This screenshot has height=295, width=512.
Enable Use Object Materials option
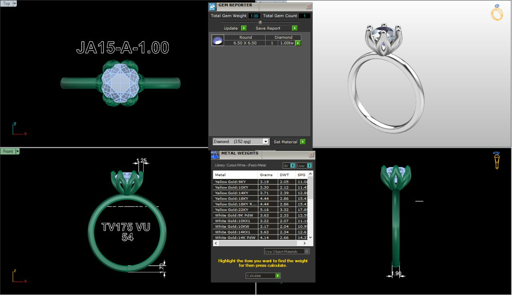(x=287, y=251)
